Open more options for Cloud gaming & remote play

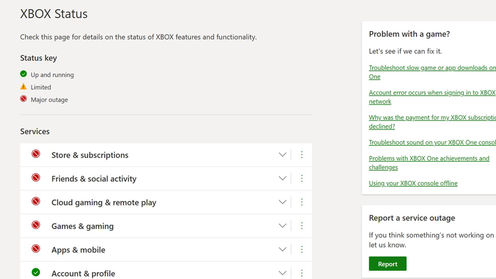(302, 202)
